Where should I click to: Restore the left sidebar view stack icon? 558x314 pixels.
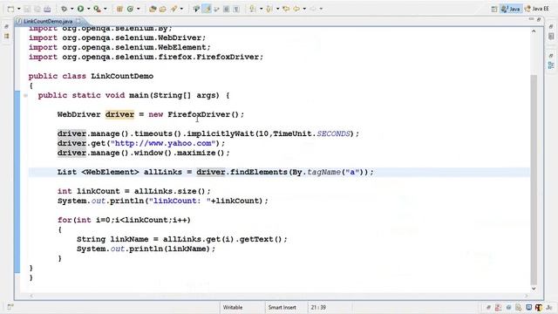(6, 26)
